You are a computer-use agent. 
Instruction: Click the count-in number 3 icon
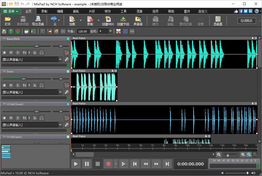click(56, 31)
